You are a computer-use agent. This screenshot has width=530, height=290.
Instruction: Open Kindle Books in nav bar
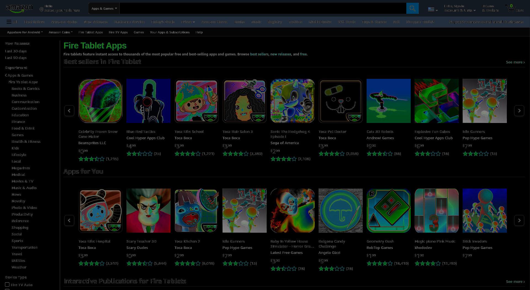point(320,22)
